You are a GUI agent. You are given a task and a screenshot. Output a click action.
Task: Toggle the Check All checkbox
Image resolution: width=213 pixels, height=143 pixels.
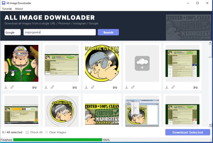click(27, 132)
